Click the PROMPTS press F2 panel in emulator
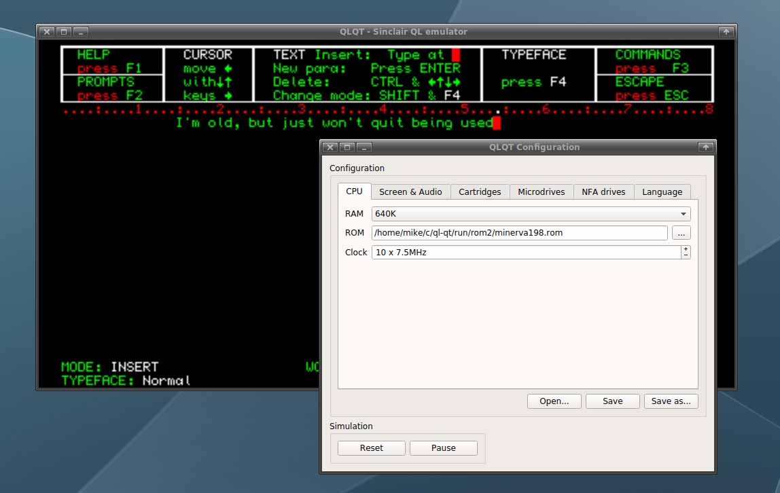 pyautogui.click(x=112, y=88)
